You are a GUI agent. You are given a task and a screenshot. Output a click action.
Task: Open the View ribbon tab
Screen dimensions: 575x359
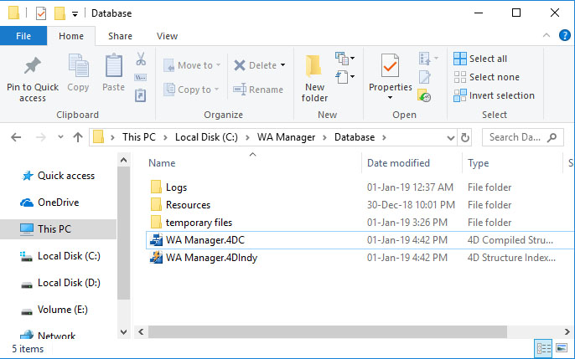point(167,36)
